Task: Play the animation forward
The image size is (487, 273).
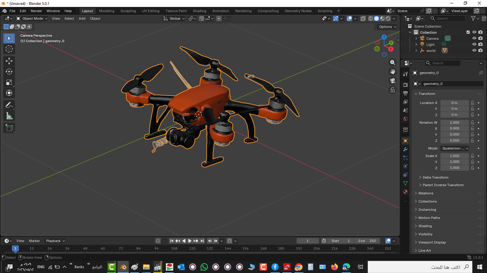Action: [x=190, y=241]
